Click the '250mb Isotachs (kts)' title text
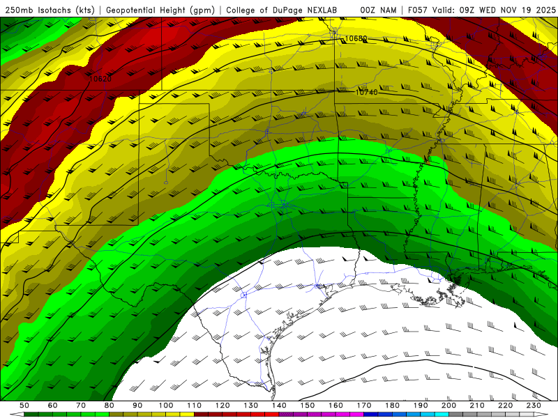The height and width of the screenshot is (418, 558). pos(50,10)
